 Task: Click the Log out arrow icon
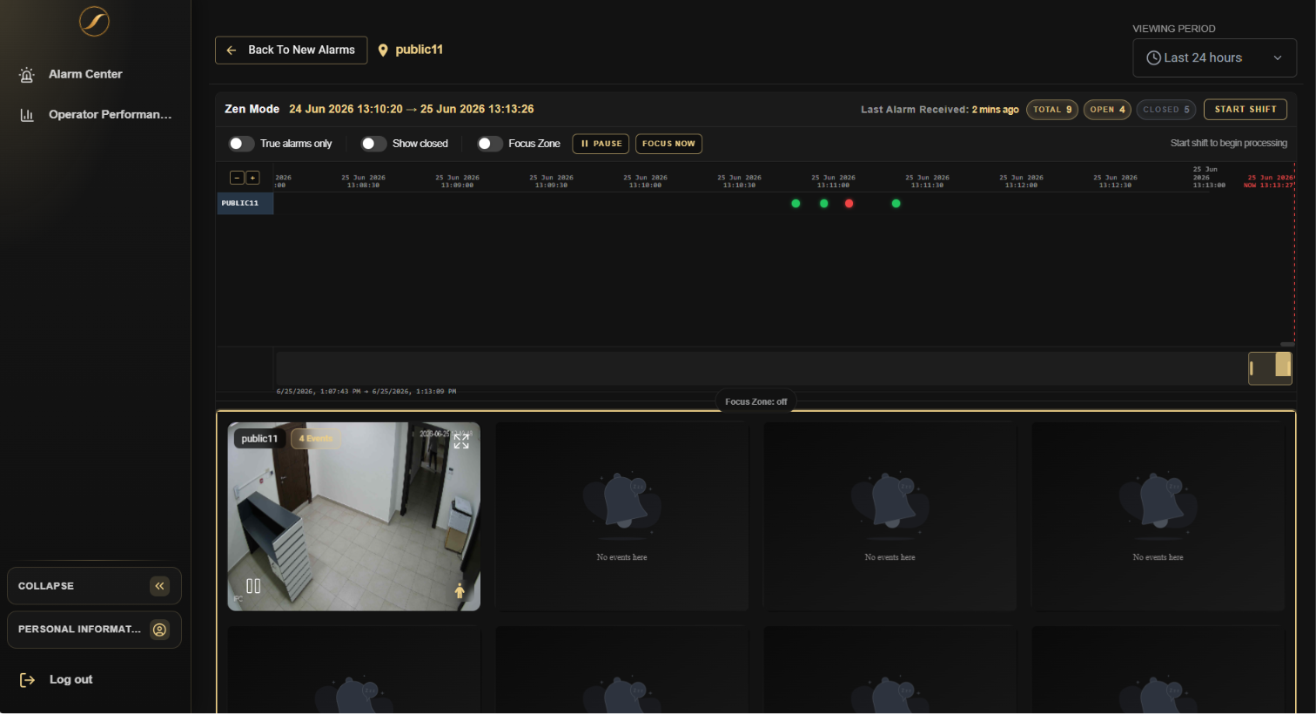point(27,680)
